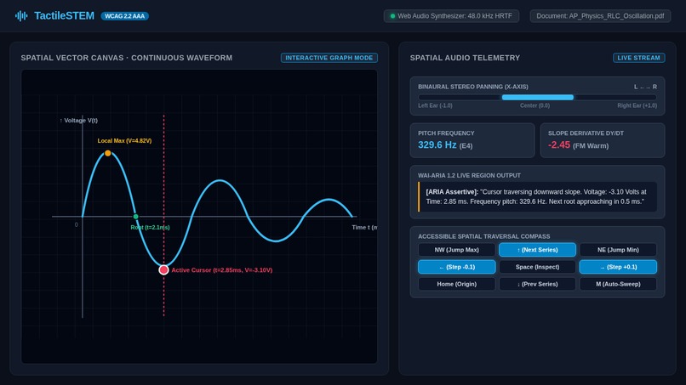Step cursor back with Step -0.1
Image resolution: width=686 pixels, height=385 pixels.
(x=456, y=267)
